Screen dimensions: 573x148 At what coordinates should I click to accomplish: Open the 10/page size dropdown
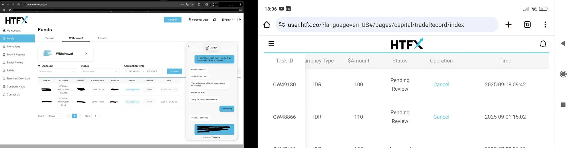55,116
